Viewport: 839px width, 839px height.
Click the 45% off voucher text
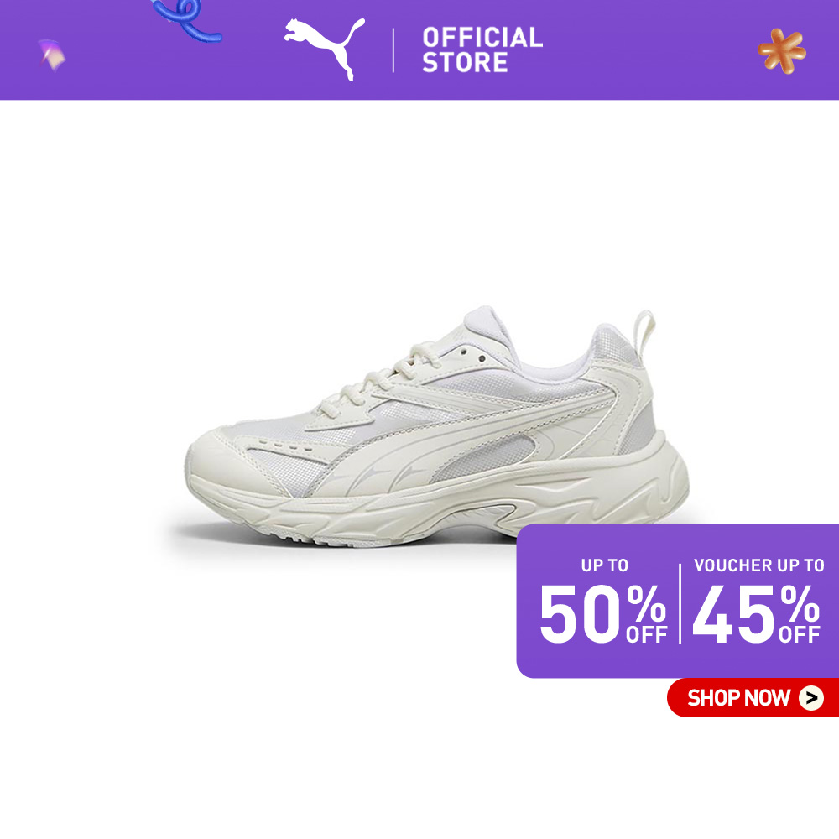click(x=756, y=614)
